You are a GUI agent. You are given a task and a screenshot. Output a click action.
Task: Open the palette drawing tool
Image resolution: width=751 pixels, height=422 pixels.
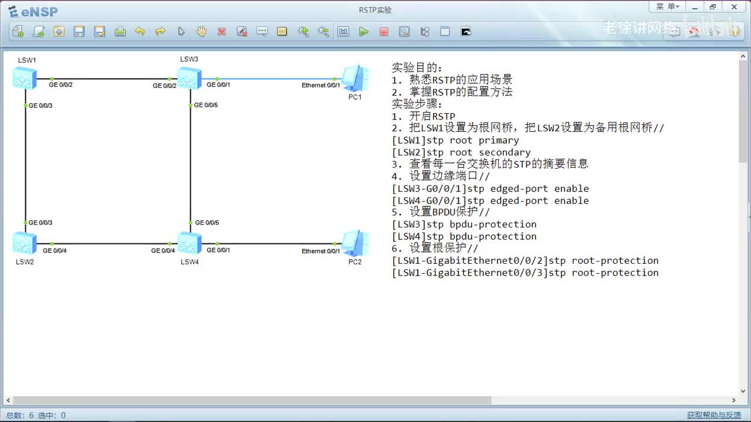click(282, 32)
